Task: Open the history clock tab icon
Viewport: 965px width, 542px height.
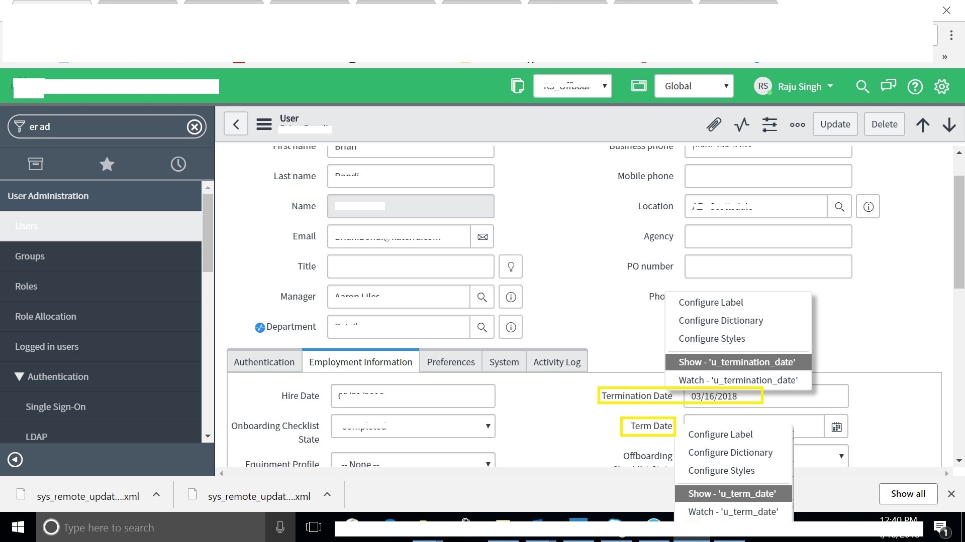Action: [x=178, y=164]
